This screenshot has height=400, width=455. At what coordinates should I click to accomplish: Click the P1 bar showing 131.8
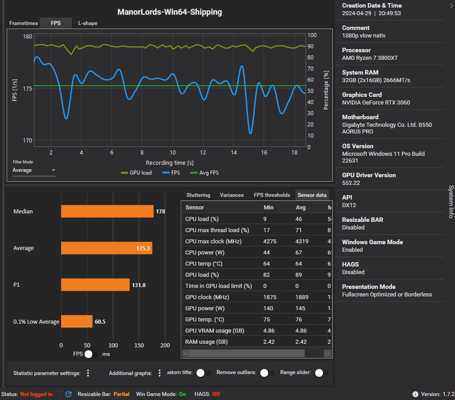pos(95,285)
